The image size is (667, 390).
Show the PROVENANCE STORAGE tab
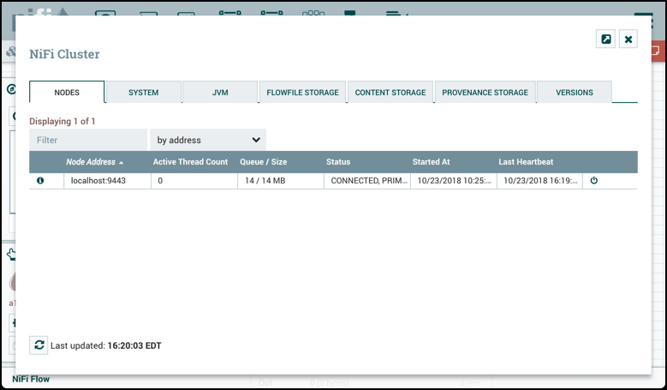click(x=485, y=92)
